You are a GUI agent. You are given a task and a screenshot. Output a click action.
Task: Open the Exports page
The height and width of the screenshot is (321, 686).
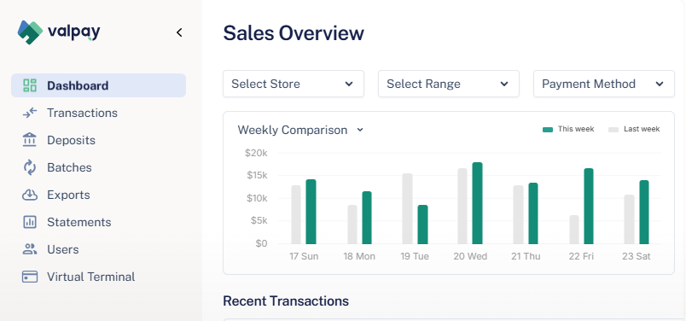point(69,195)
